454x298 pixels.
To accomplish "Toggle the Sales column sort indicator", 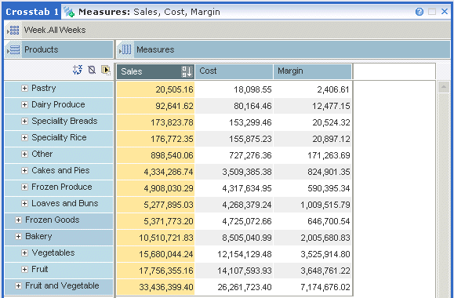I will 187,71.
